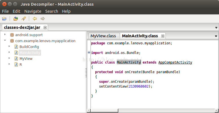
Task: Click the super.onCreate(paramBundle) call
Action: pos(127,81)
